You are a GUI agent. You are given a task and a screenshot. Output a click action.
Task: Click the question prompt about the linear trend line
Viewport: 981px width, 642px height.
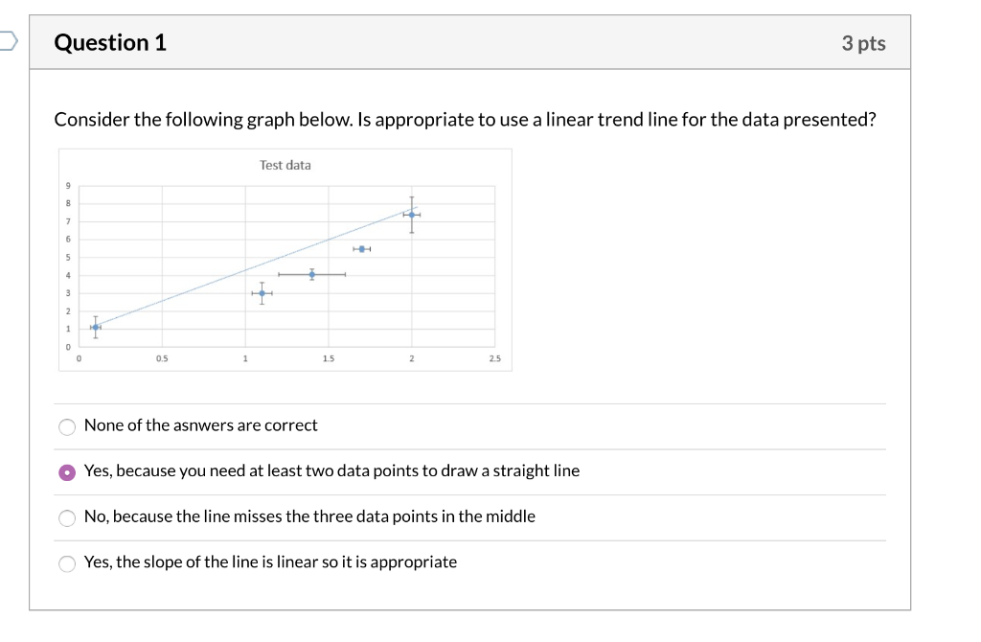tap(465, 120)
